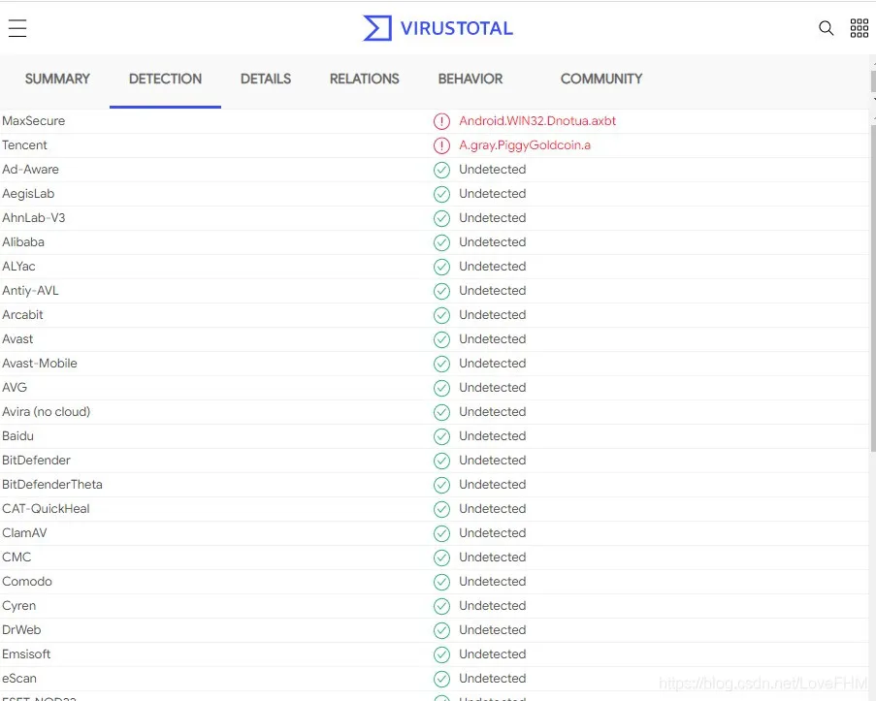Click Avira (no cloud) check icon

441,412
